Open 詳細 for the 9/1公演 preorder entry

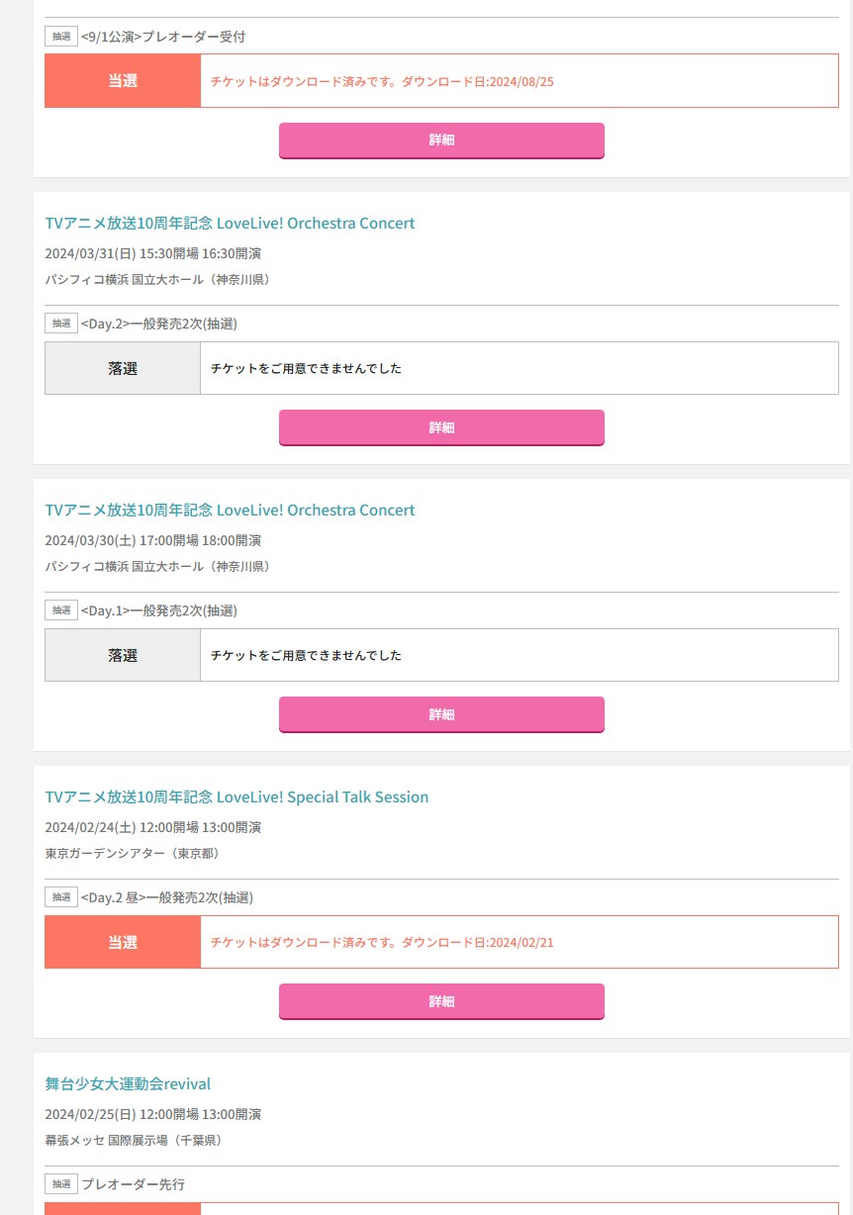[441, 140]
